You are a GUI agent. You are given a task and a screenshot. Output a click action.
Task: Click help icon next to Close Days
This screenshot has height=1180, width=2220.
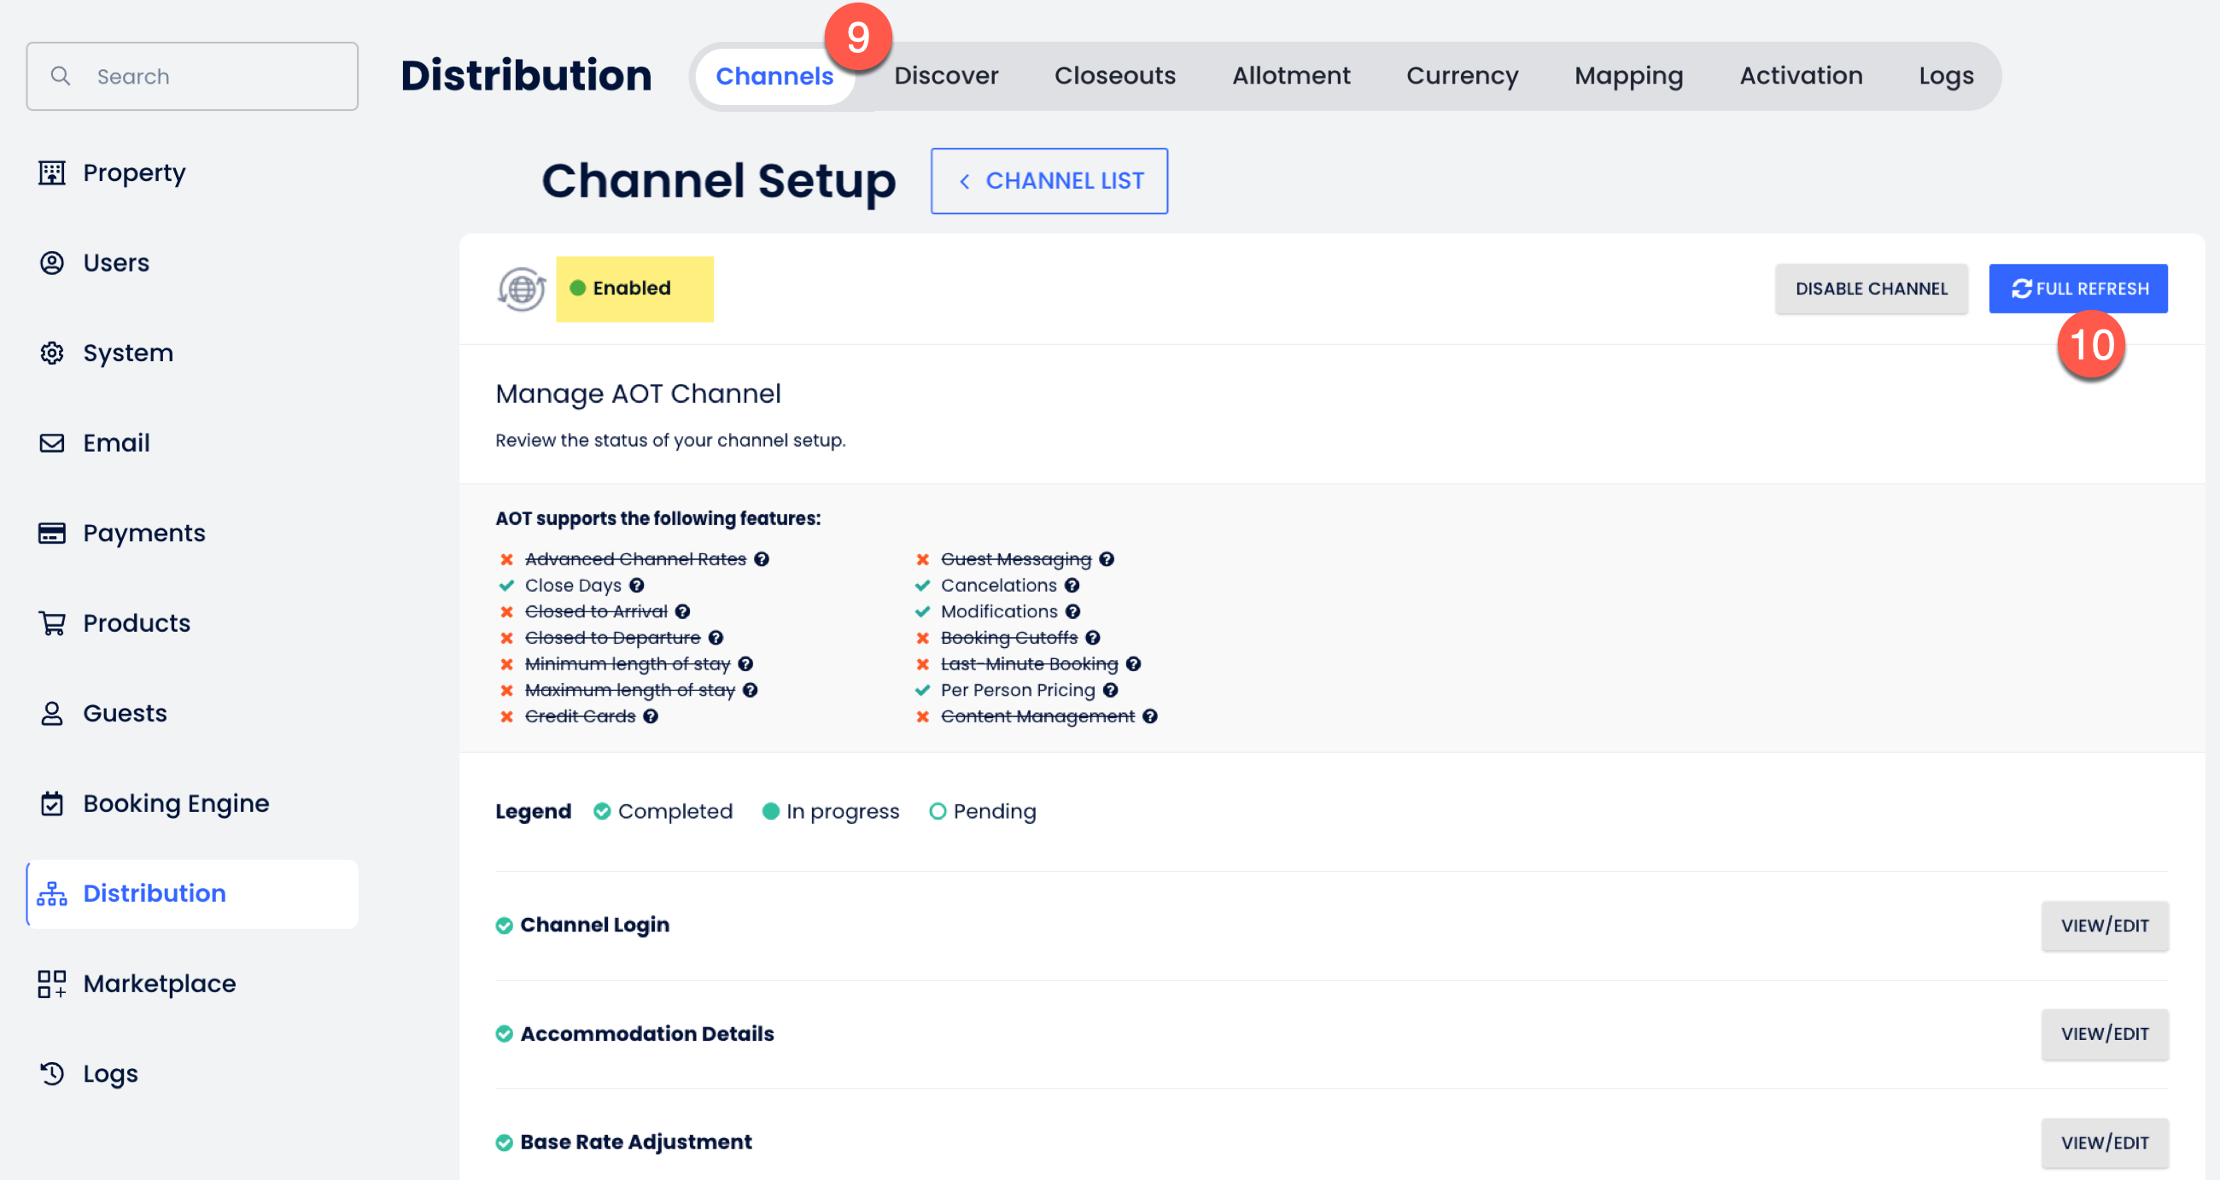click(x=637, y=585)
